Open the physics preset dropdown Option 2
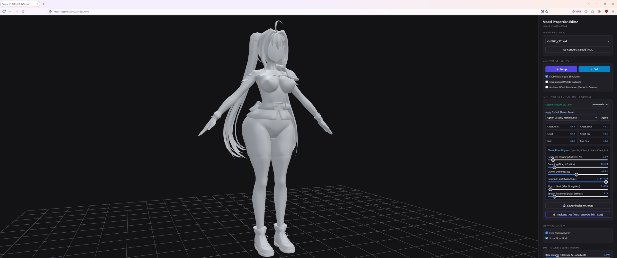Image resolution: width=617 pixels, height=258 pixels. [x=571, y=118]
